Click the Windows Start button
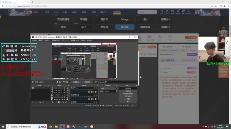Screen dimensions: 231x129 click(3, 126)
